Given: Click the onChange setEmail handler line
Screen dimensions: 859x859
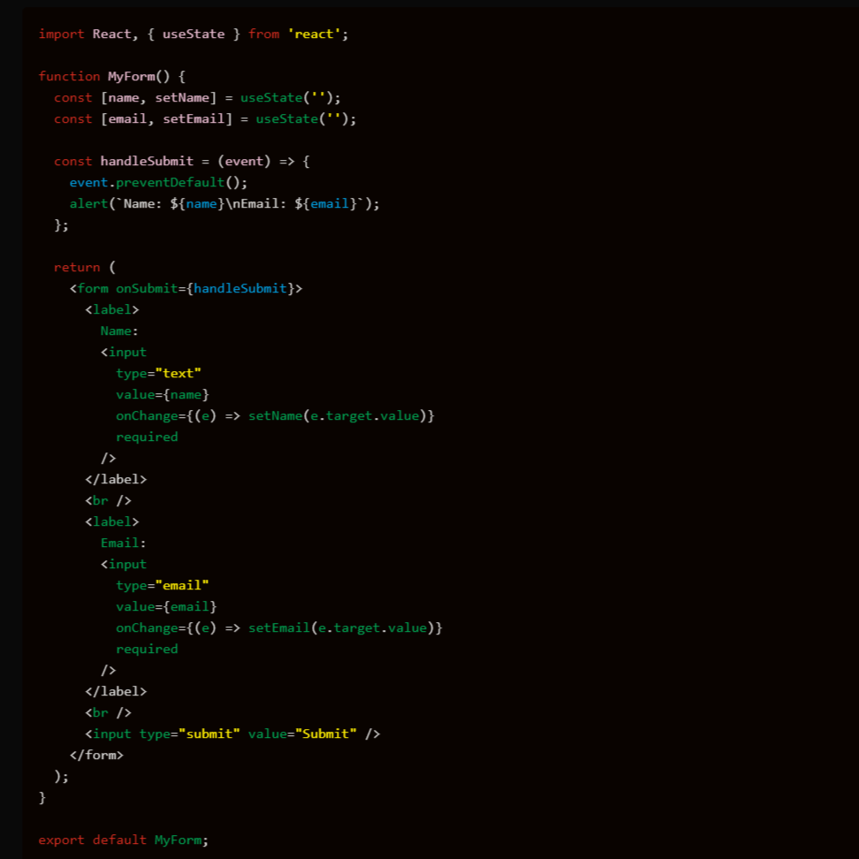Looking at the screenshot, I should 279,627.
